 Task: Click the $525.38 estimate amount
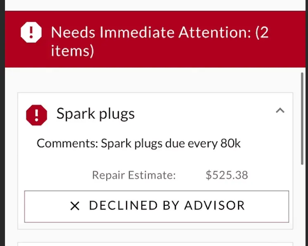(x=227, y=175)
